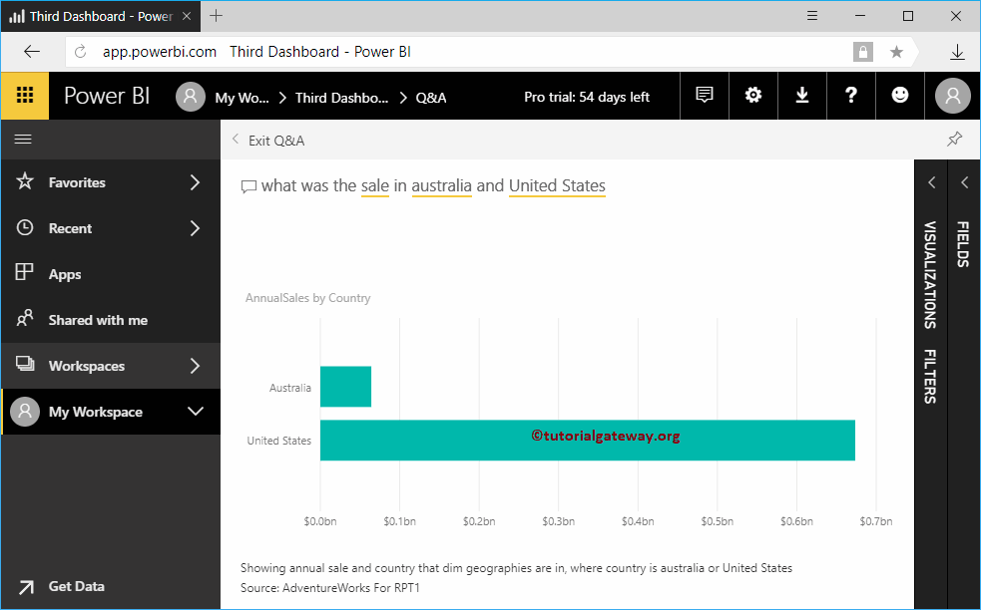
Task: Click Exit Q&A link
Action: tap(275, 141)
